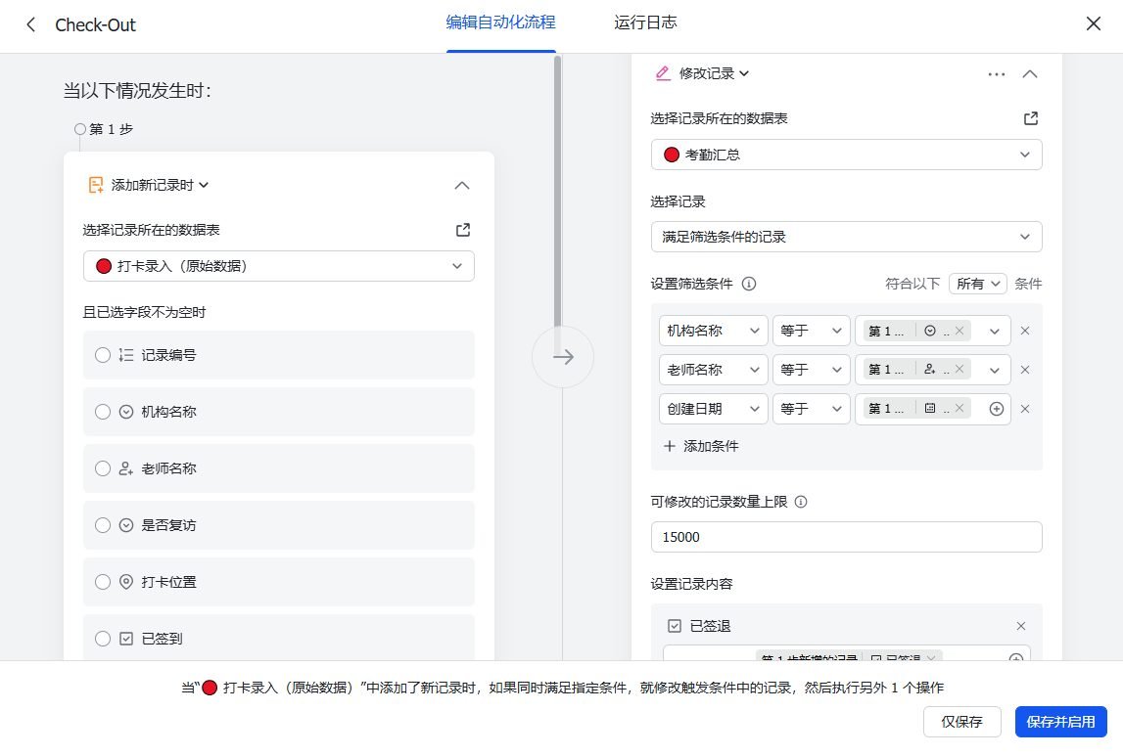Collapse the step 1 trigger card
1123x756 pixels.
(x=462, y=185)
